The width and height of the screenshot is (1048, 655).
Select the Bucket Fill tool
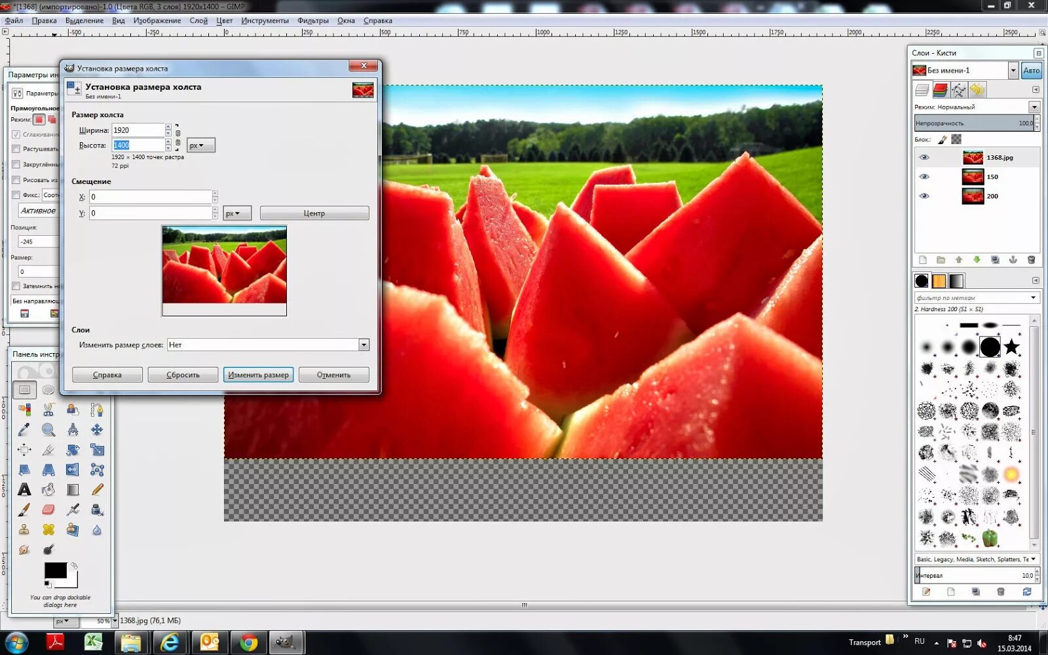[48, 489]
